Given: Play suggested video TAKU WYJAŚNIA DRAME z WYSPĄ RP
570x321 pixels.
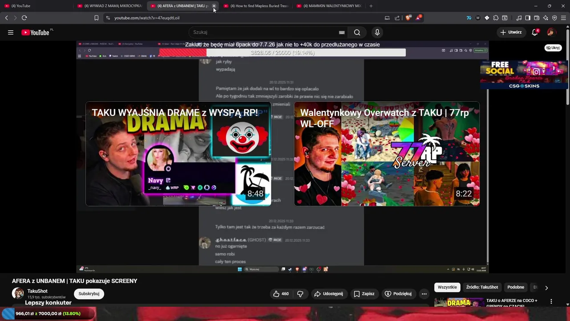Looking at the screenshot, I should (x=178, y=154).
